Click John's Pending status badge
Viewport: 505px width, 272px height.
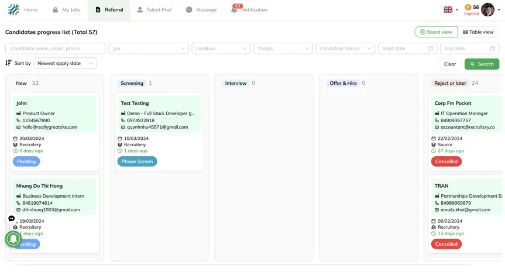pos(26,161)
